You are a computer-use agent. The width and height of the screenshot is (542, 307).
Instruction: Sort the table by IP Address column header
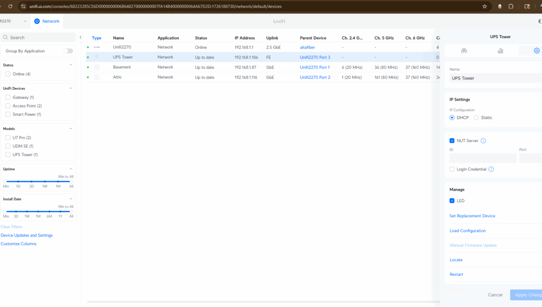click(x=245, y=38)
